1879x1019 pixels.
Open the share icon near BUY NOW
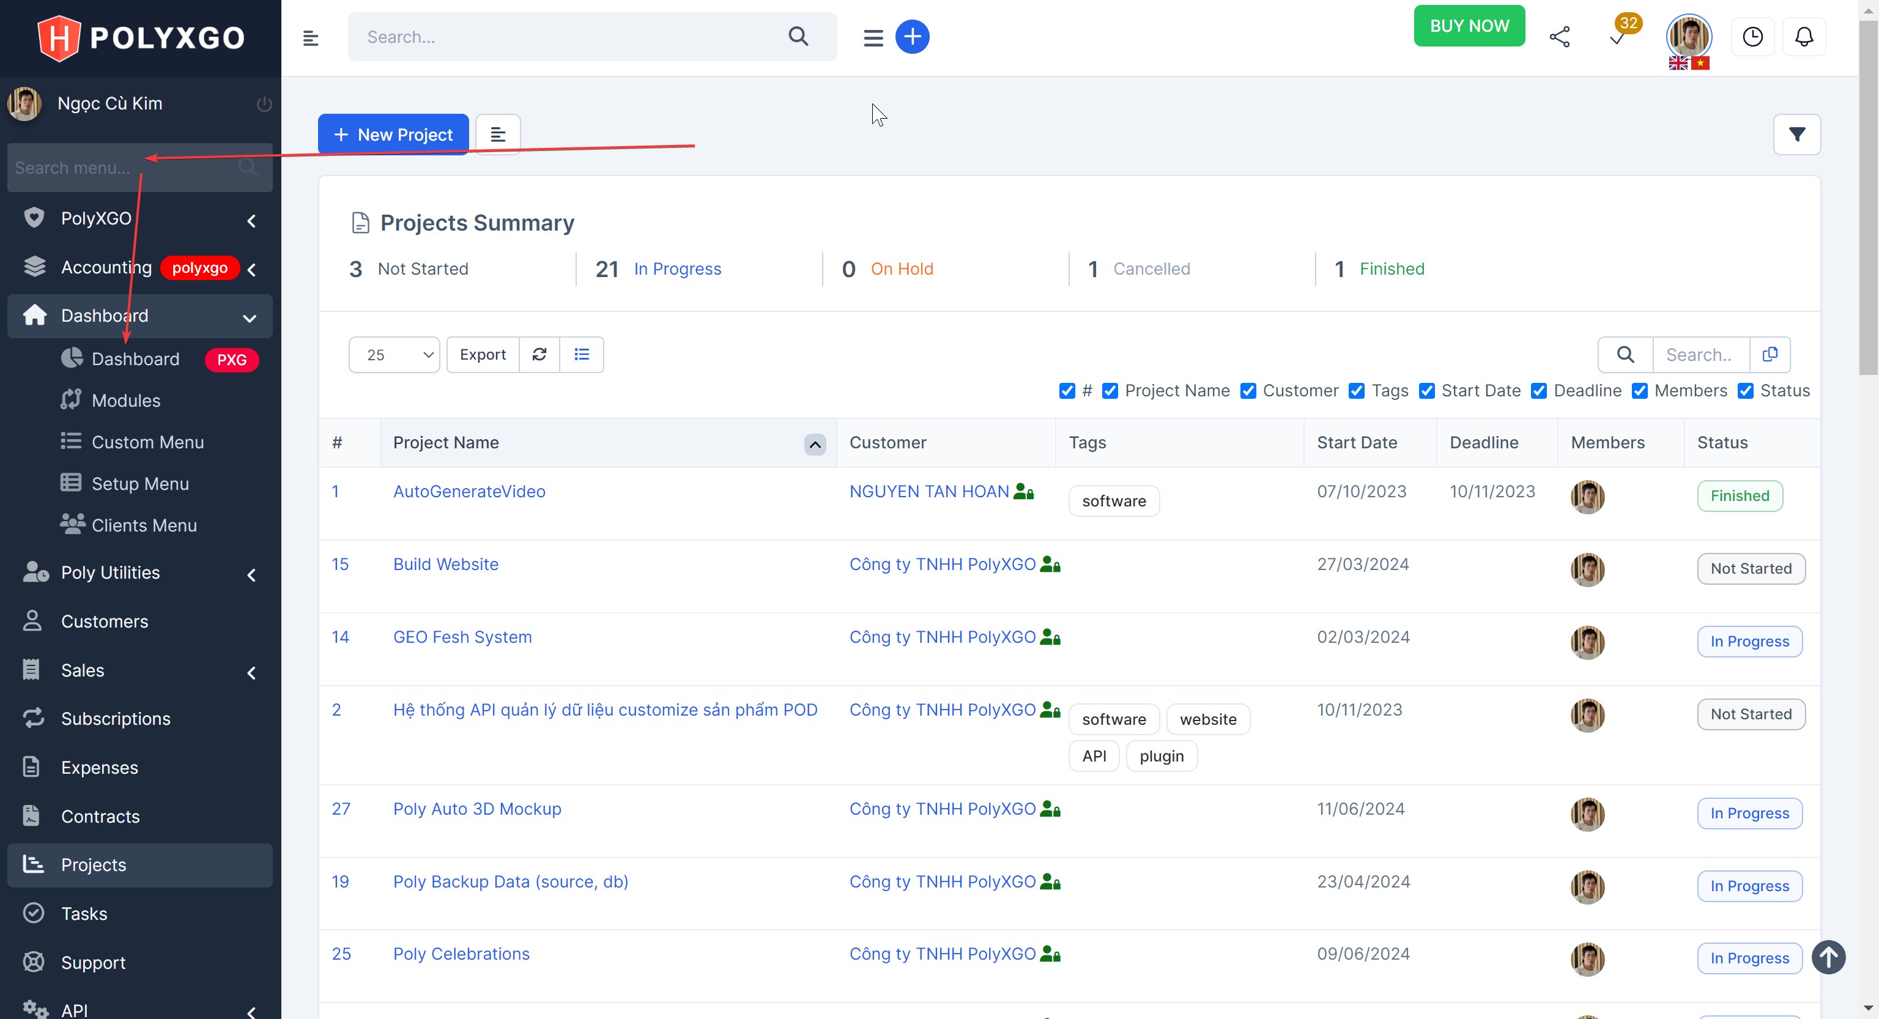(x=1560, y=35)
